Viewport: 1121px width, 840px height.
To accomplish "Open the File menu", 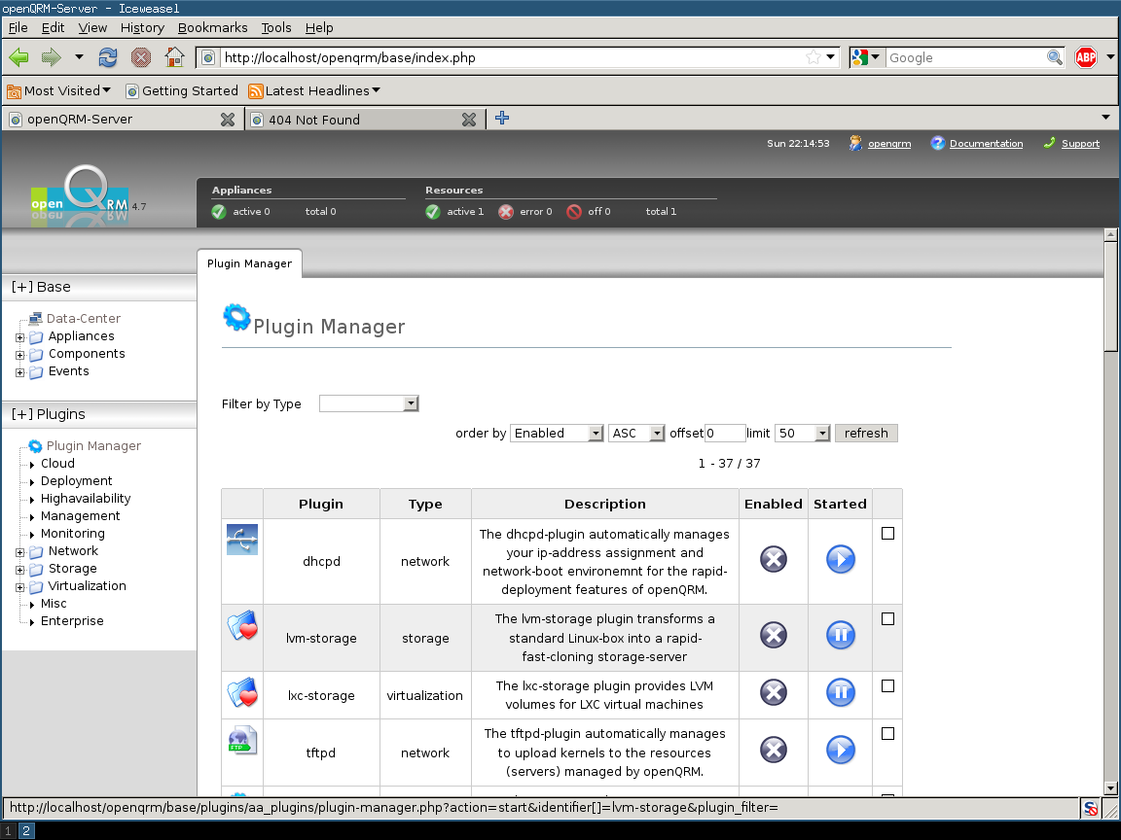I will tap(18, 27).
